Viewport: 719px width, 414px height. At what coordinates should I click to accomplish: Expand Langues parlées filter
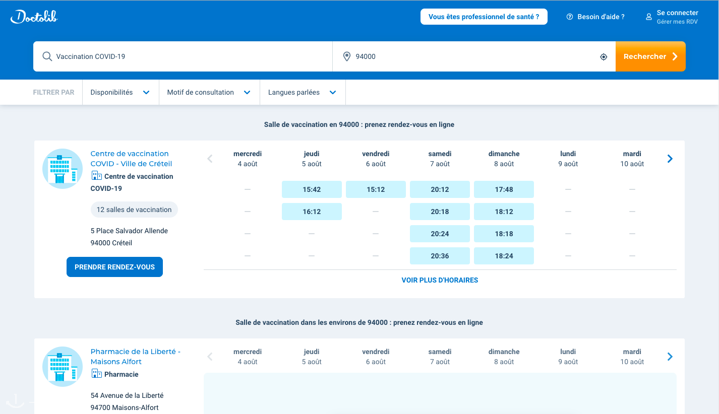tap(303, 92)
